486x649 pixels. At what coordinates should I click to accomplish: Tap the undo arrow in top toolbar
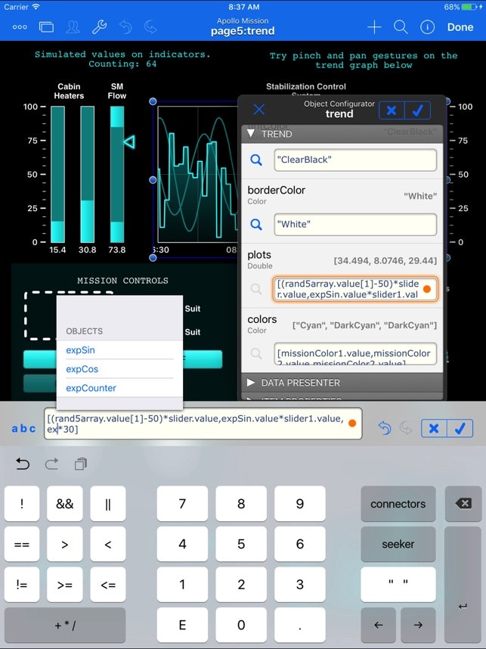coord(125,27)
